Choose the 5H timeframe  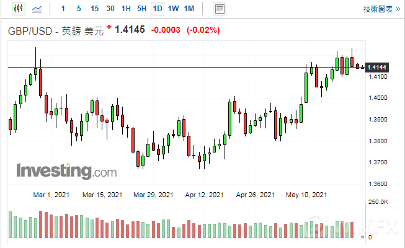click(141, 9)
